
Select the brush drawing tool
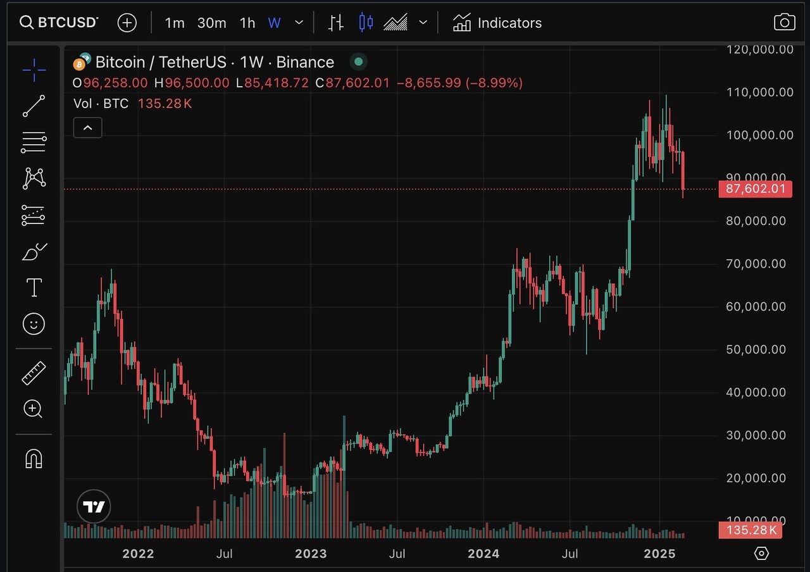pos(34,252)
